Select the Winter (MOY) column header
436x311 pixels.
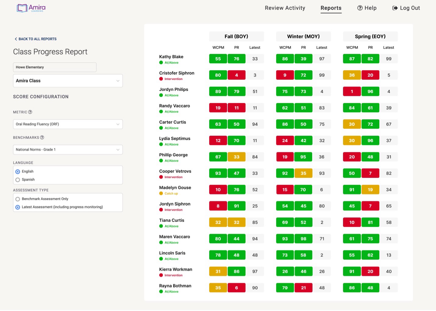click(x=304, y=37)
